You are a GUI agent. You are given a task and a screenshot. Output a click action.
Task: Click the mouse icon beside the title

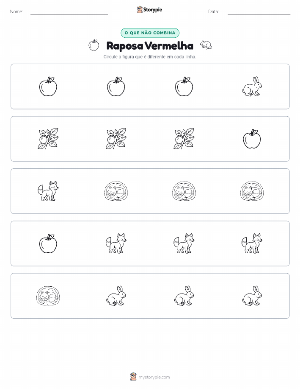206,45
